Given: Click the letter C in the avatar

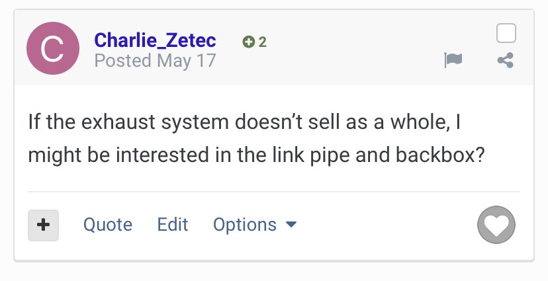Looking at the screenshot, I should [x=52, y=49].
